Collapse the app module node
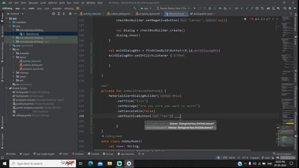The width and height of the screenshot is (299, 168). tap(7, 19)
